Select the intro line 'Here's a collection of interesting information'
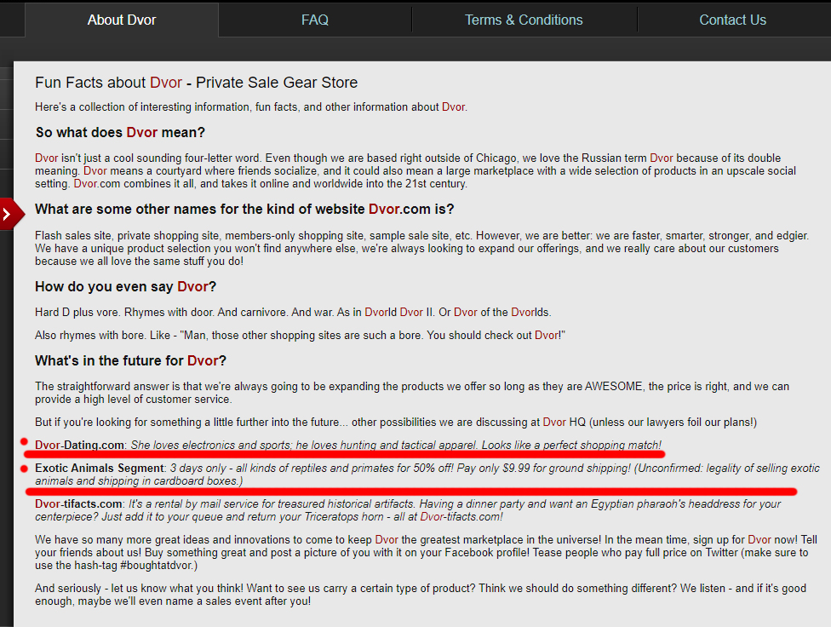This screenshot has height=627, width=831. (x=251, y=107)
